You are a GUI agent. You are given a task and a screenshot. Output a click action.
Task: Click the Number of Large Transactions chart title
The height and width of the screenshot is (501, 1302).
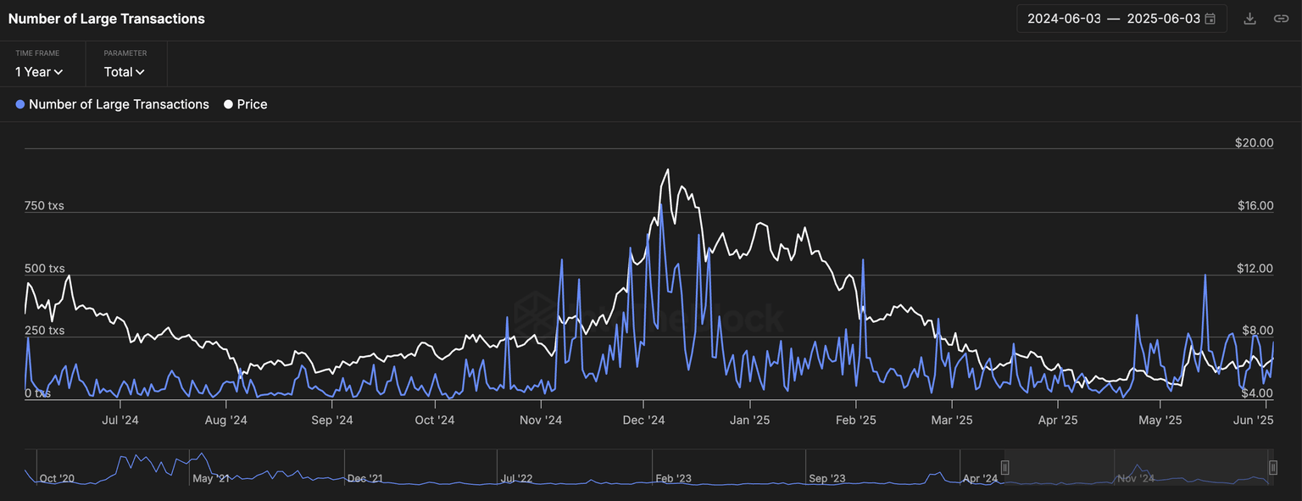[x=106, y=19]
